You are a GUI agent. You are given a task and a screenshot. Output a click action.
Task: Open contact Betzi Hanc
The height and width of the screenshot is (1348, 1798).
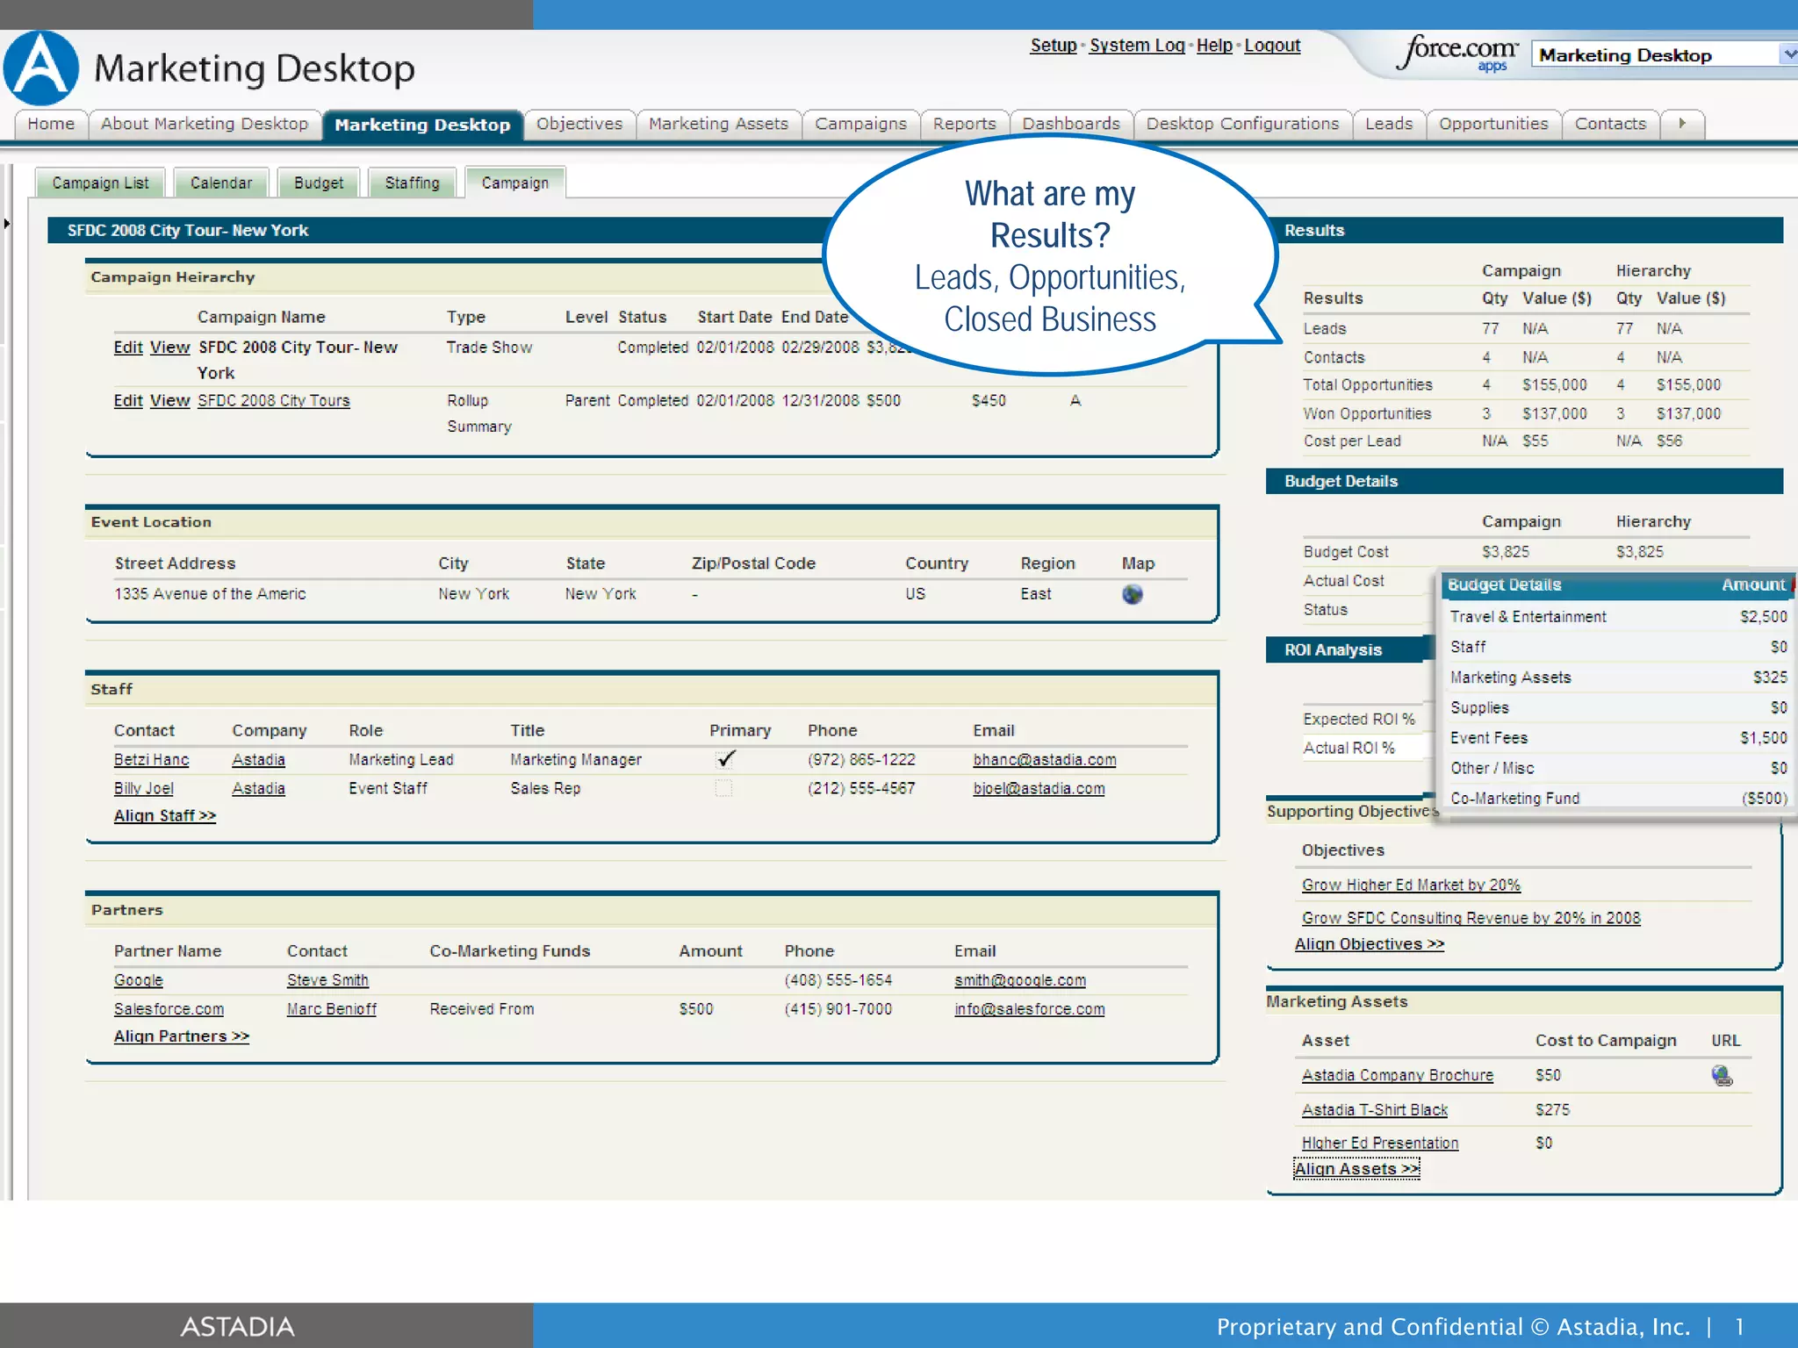tap(151, 760)
